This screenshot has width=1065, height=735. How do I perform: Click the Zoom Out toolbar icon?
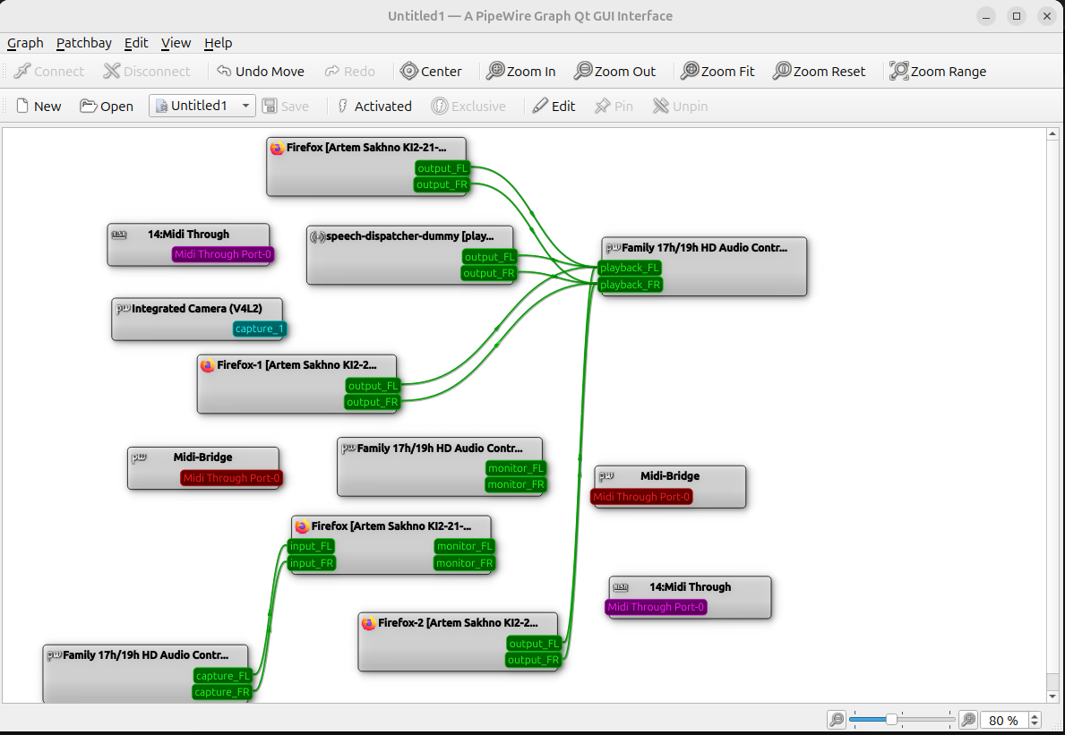[583, 72]
